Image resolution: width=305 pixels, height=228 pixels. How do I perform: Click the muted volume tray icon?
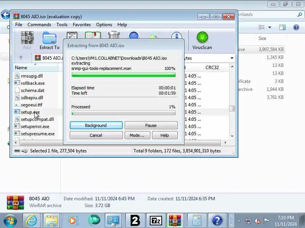click(x=257, y=221)
